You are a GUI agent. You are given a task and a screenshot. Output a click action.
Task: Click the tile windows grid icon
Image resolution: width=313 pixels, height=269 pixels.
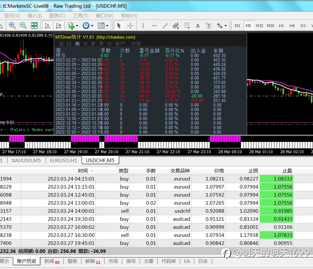pyautogui.click(x=34, y=25)
